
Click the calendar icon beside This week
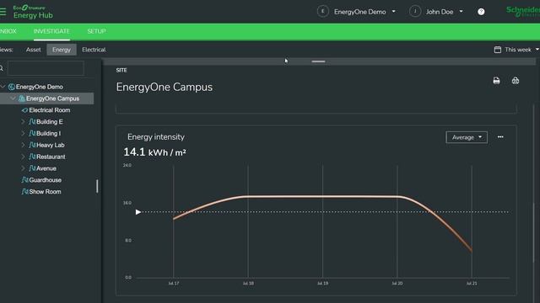click(x=497, y=50)
